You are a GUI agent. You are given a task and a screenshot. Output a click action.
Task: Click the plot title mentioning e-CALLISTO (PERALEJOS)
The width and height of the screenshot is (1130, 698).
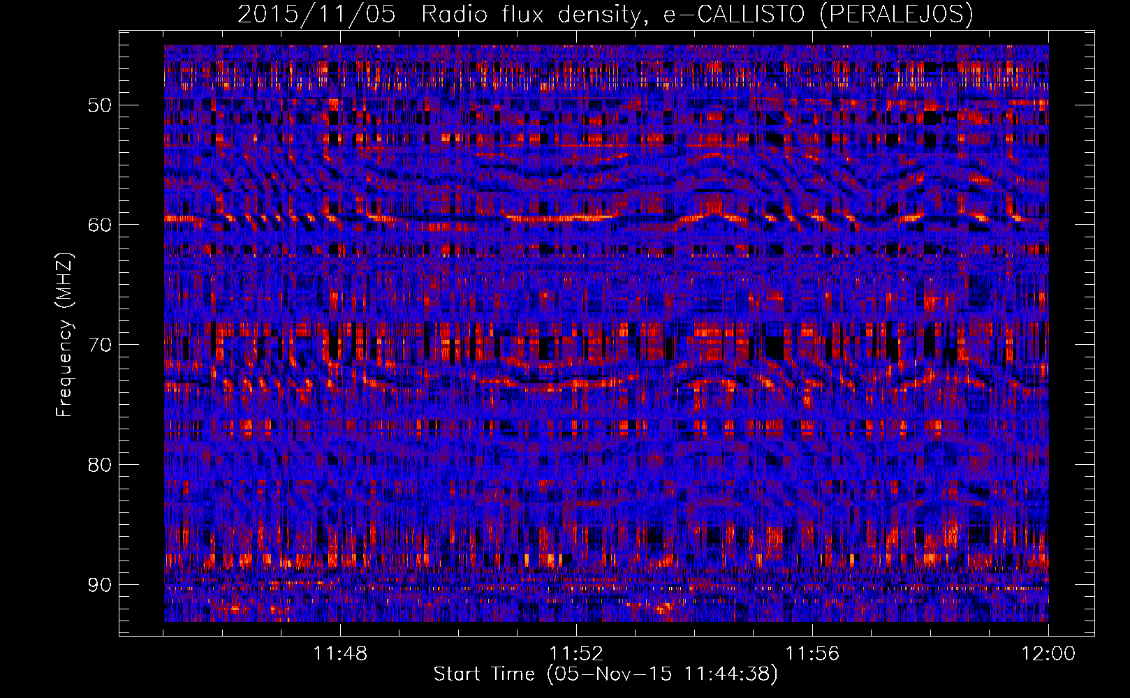coord(605,14)
